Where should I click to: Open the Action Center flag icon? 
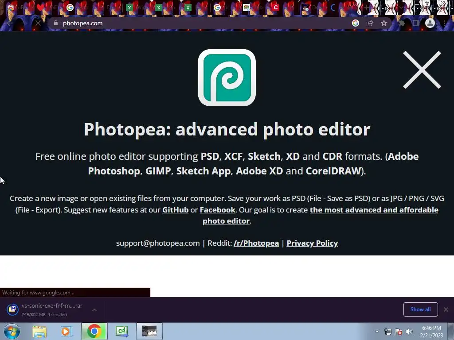click(x=399, y=332)
